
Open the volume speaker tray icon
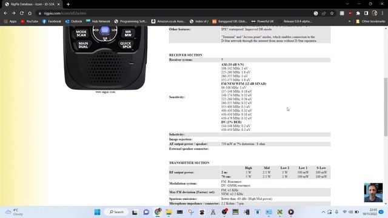[350, 212]
